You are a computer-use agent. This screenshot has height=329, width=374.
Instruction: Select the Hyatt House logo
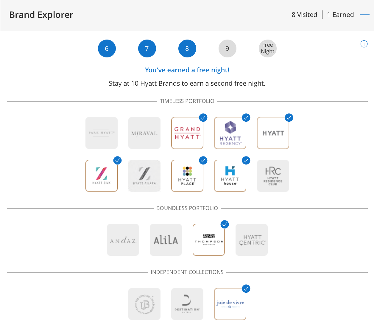[230, 176]
